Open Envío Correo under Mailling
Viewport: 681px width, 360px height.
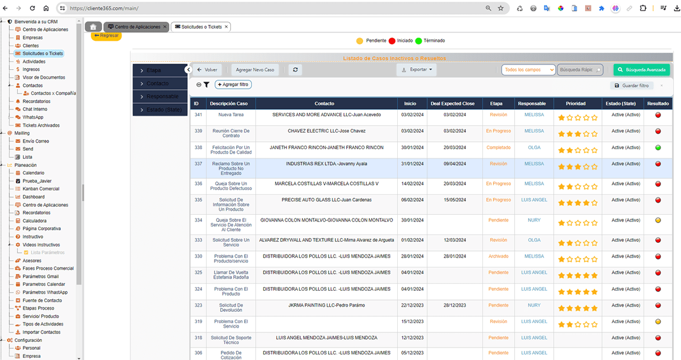(x=36, y=141)
